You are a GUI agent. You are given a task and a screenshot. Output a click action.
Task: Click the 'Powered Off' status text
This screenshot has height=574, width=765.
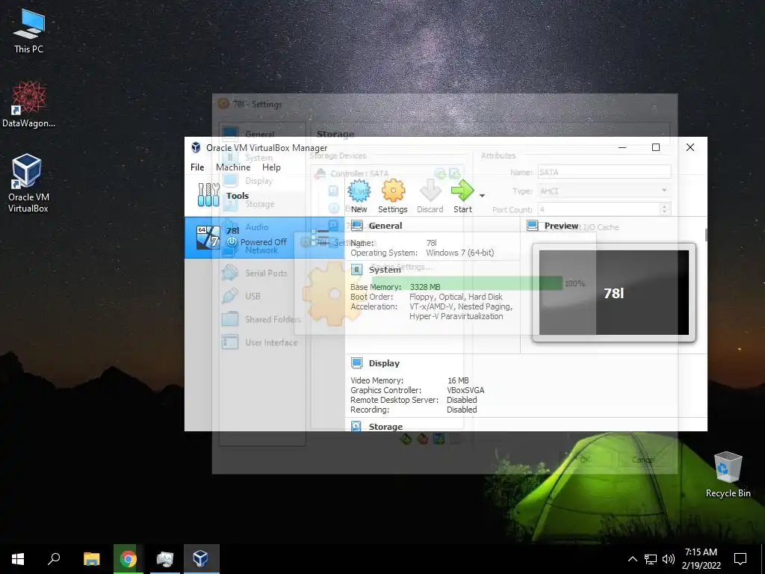pyautogui.click(x=264, y=242)
